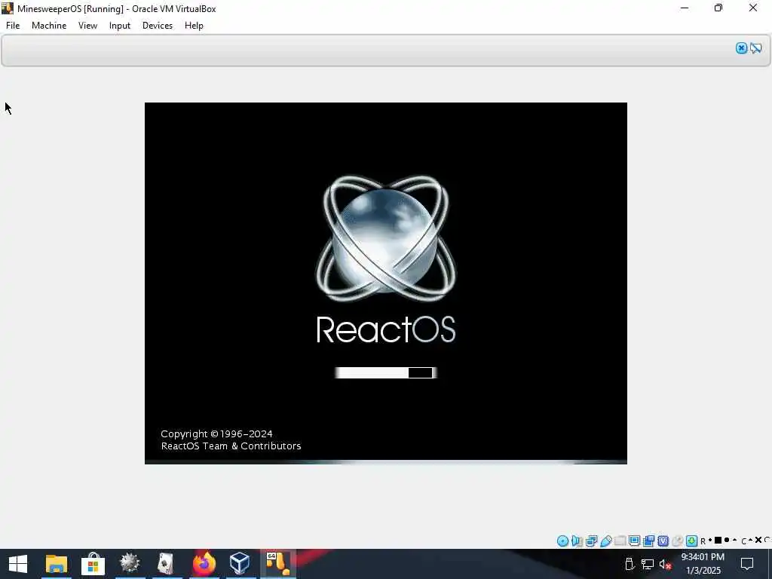Click the USB devices status icon
772x579 pixels.
click(x=606, y=541)
